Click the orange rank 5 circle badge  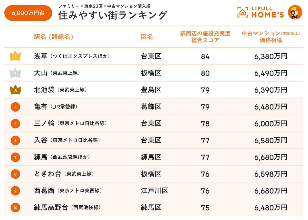[x=15, y=124]
